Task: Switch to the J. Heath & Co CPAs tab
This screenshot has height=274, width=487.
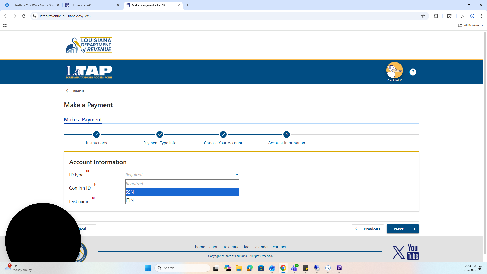Action: (x=32, y=5)
